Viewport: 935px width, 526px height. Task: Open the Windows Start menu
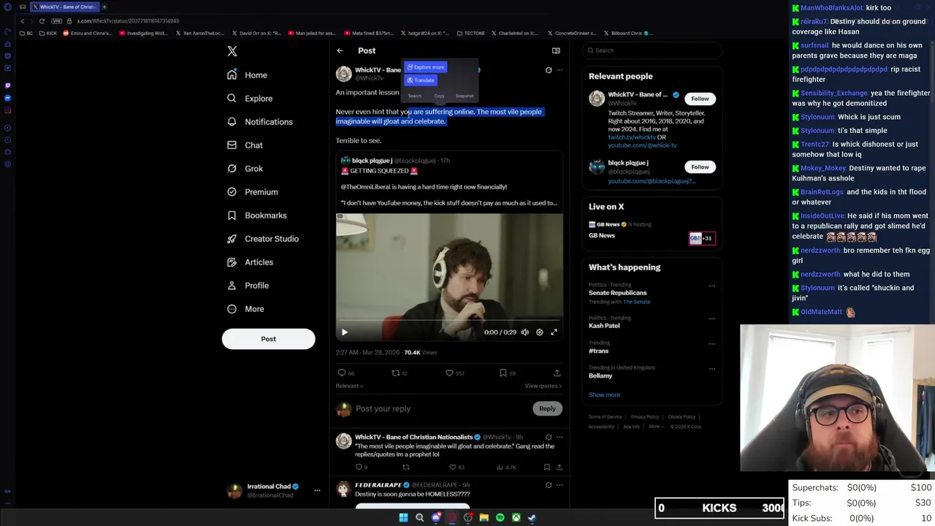403,518
